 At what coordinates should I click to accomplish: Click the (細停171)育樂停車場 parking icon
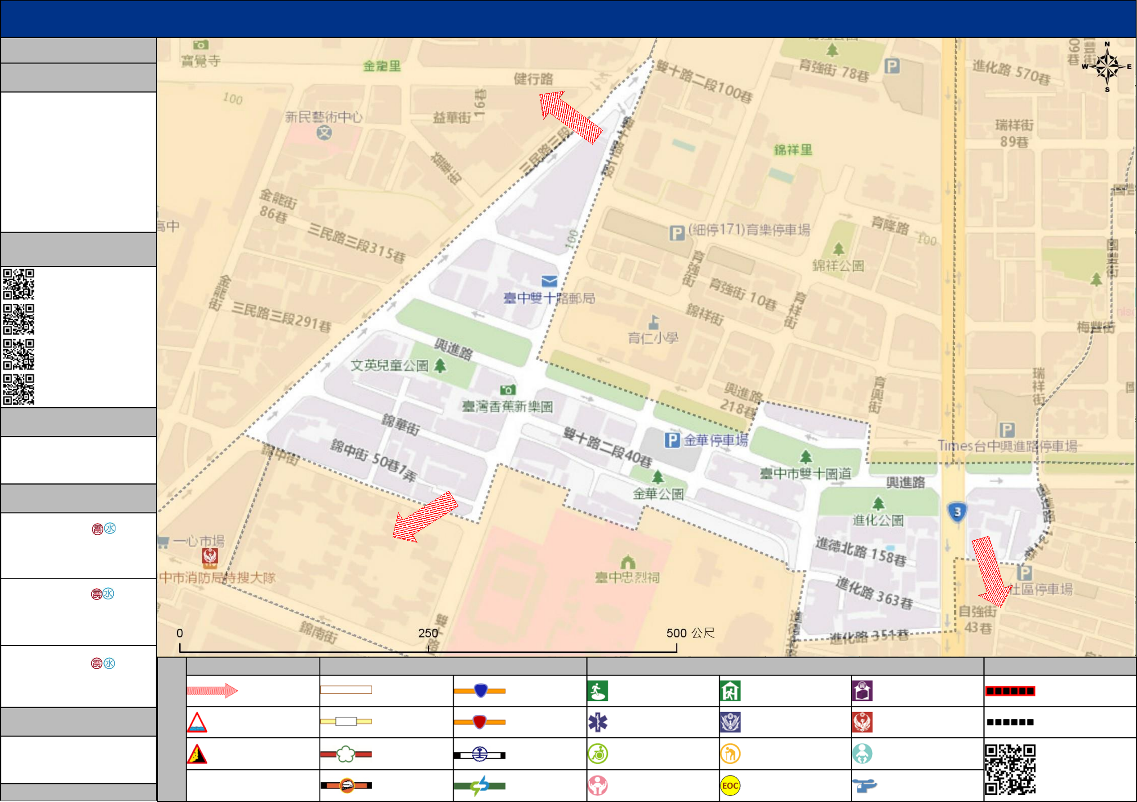coord(677,233)
